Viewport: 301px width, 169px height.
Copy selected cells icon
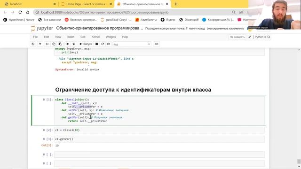pyautogui.click(x=54, y=44)
